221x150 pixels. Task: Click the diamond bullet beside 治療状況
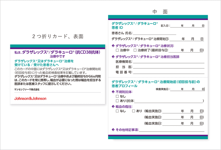tap(113, 46)
